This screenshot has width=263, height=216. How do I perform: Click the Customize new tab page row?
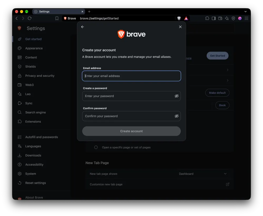pyautogui.click(x=159, y=184)
